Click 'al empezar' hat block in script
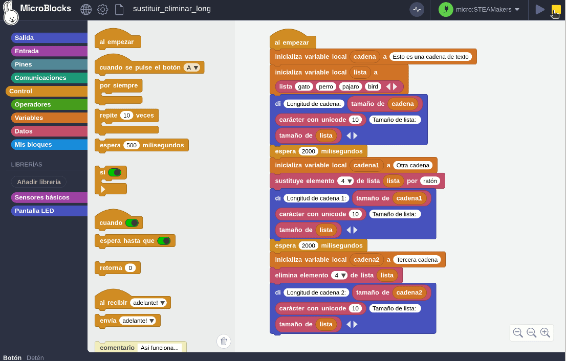The height and width of the screenshot is (361, 566). click(x=292, y=42)
